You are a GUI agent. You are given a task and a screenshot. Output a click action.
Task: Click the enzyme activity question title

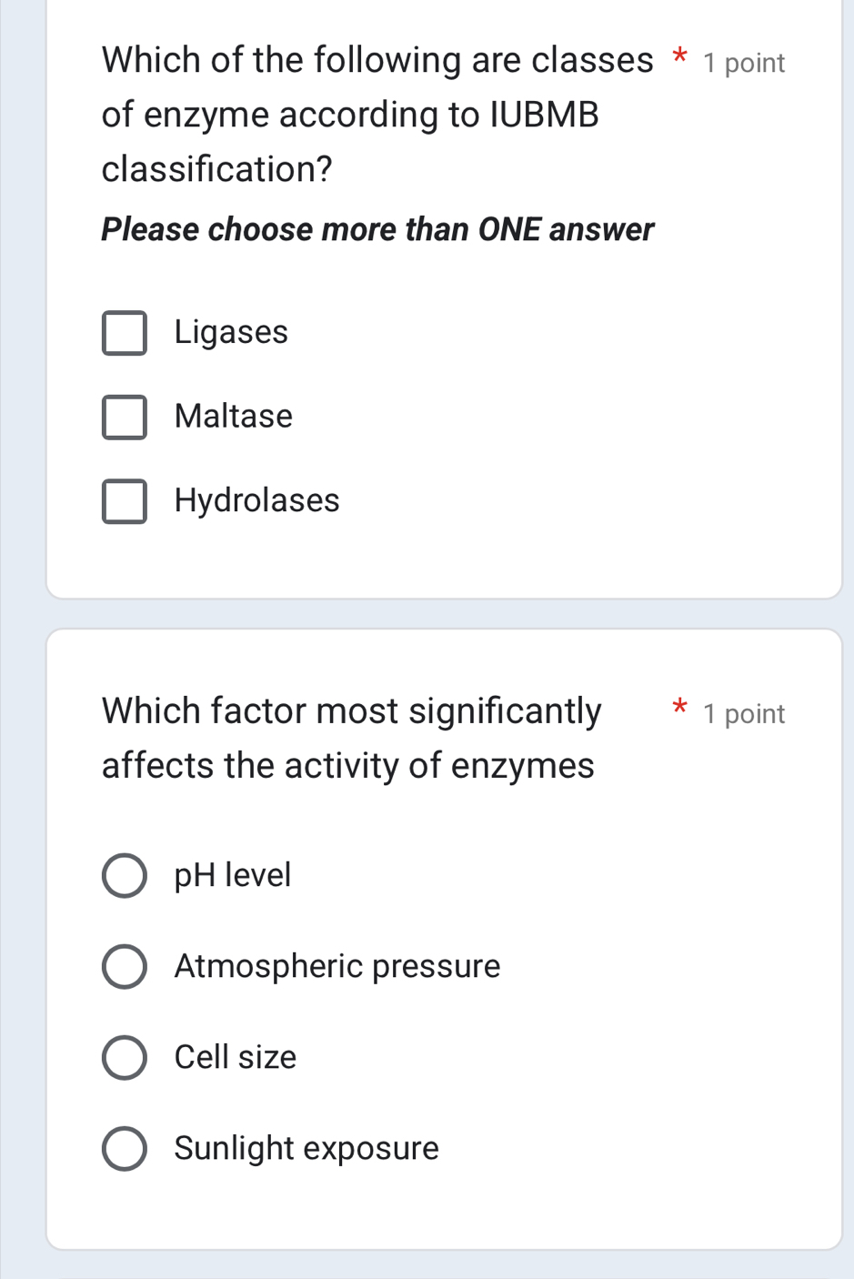[347, 737]
